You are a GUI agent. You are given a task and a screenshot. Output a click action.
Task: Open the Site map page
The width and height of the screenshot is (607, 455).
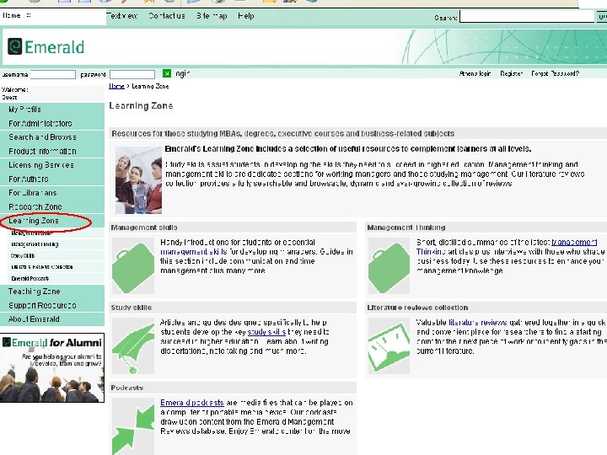click(x=212, y=16)
